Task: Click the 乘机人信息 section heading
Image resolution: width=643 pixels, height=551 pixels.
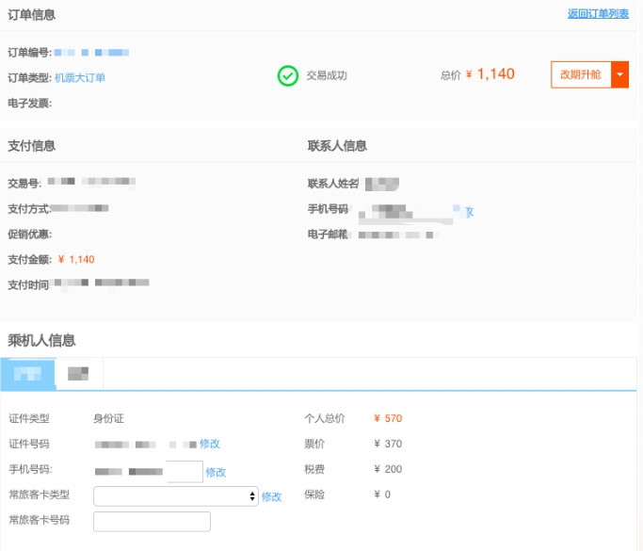Action: click(x=41, y=340)
